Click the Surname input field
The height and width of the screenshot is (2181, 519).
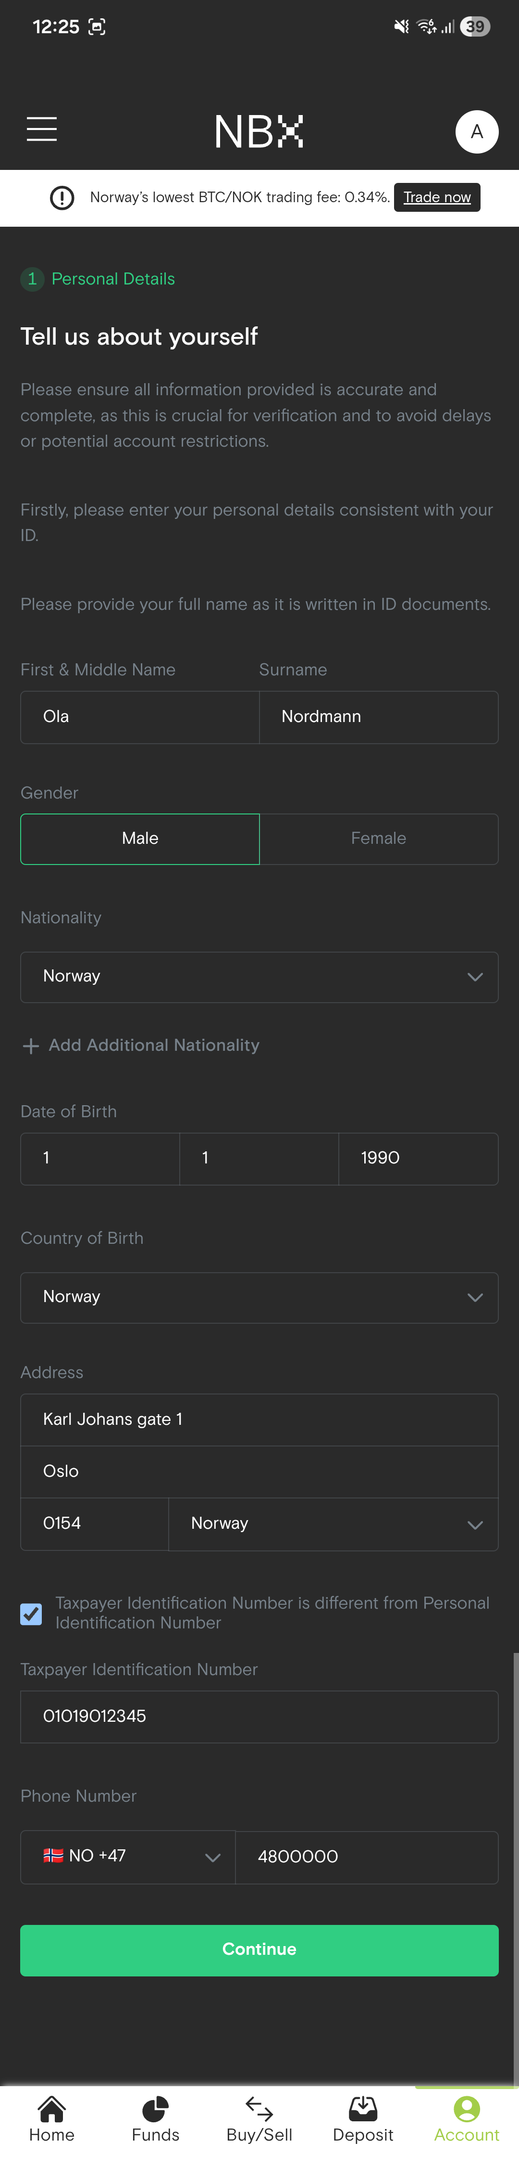(x=379, y=717)
